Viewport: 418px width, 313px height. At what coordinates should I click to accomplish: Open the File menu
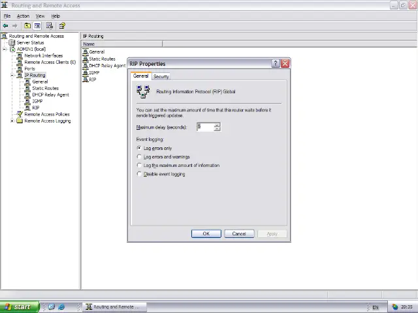[7, 16]
